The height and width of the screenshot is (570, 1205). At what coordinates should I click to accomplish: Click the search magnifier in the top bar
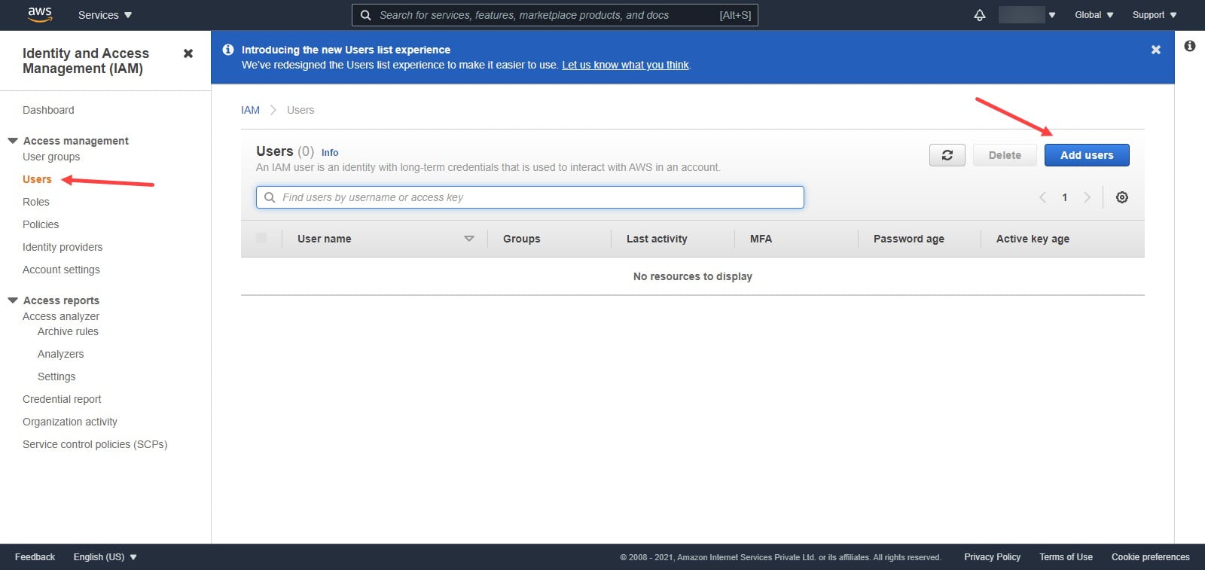365,15
